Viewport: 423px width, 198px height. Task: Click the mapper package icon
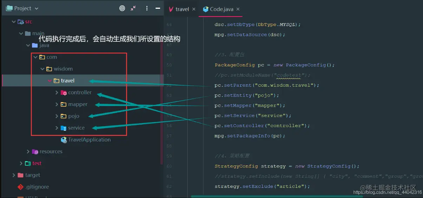click(x=64, y=105)
